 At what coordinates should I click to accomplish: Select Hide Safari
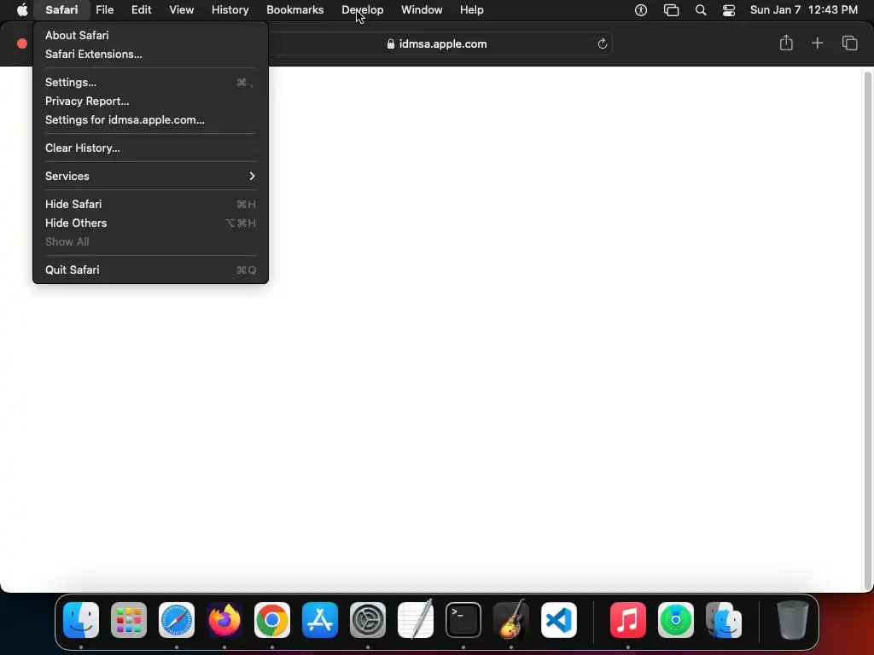[x=150, y=205]
